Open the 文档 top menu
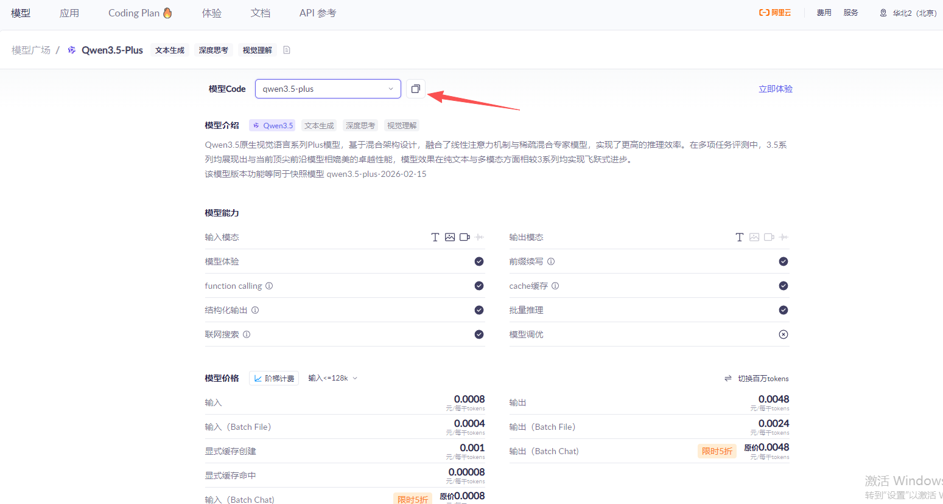 click(261, 13)
